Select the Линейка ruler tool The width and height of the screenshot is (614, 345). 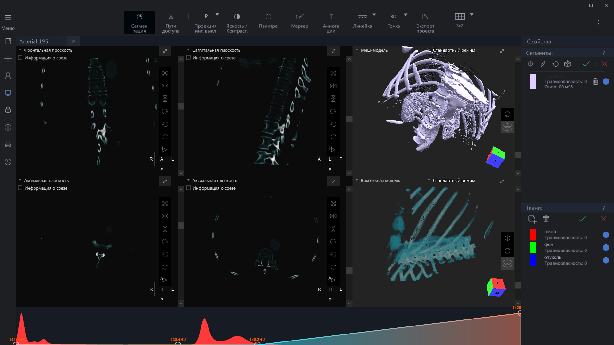(362, 21)
